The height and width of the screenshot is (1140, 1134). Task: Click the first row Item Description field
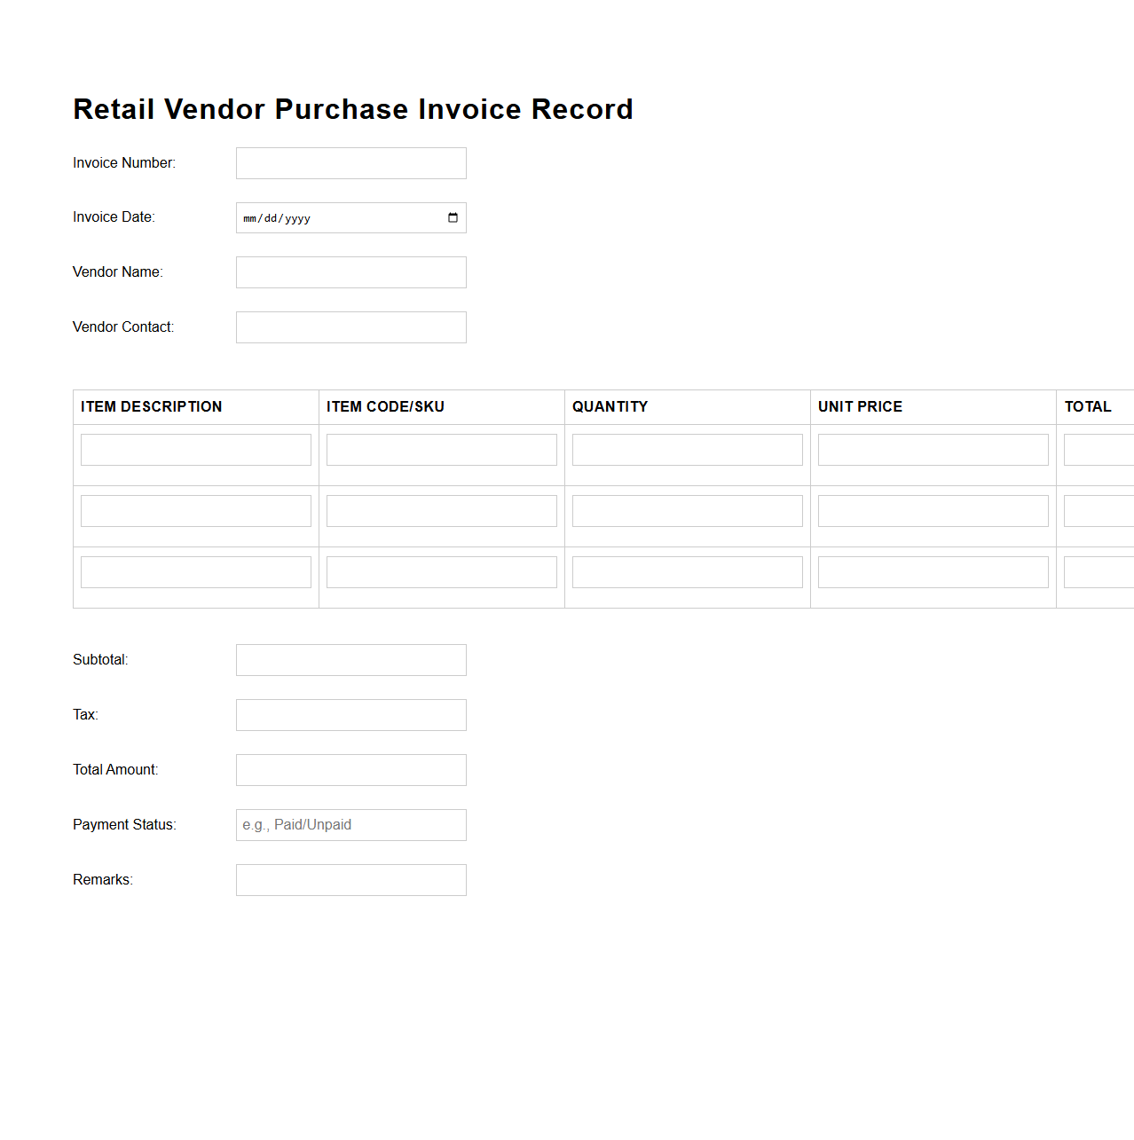pos(195,449)
